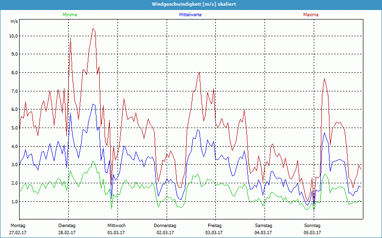The height and width of the screenshot is (238, 382).
Task: Click the date 05.03.17
Action: click(312, 233)
